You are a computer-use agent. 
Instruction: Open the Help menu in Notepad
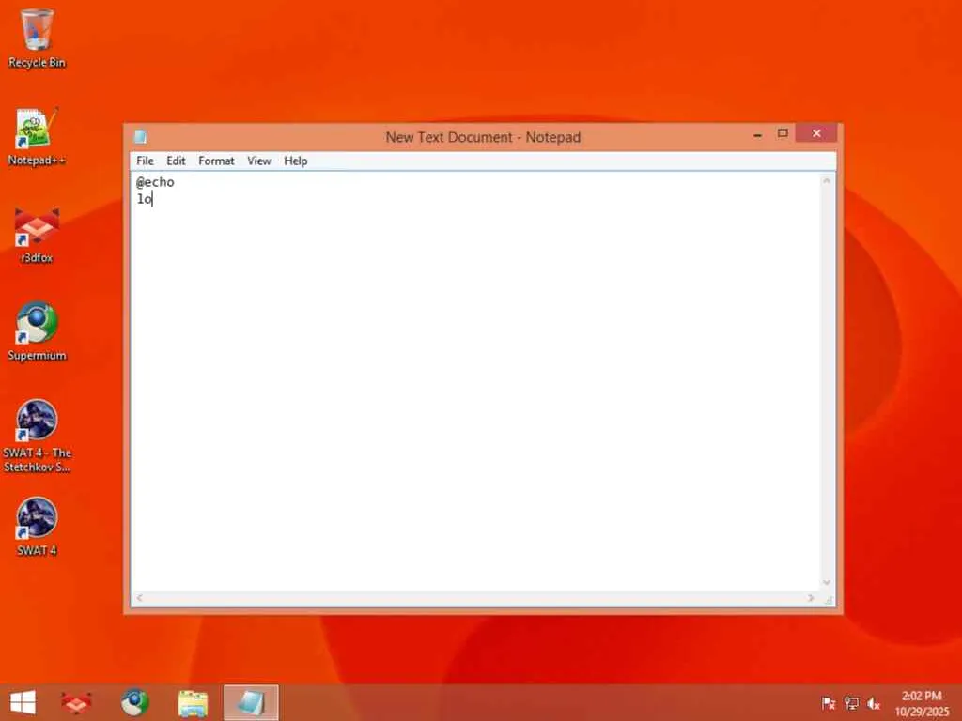tap(295, 161)
